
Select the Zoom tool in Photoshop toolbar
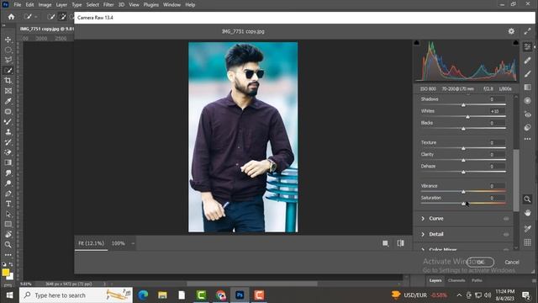(x=8, y=245)
